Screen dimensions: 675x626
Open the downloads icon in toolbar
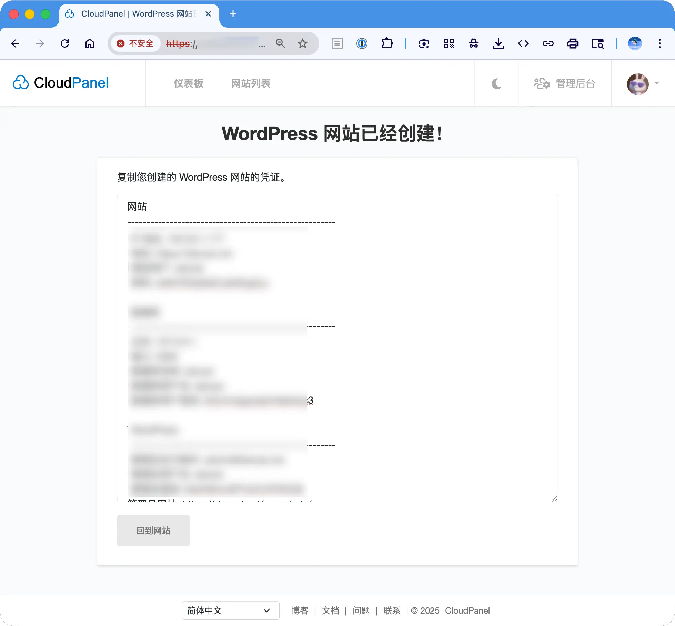(498, 43)
